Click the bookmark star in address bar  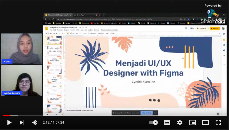tap(189, 19)
